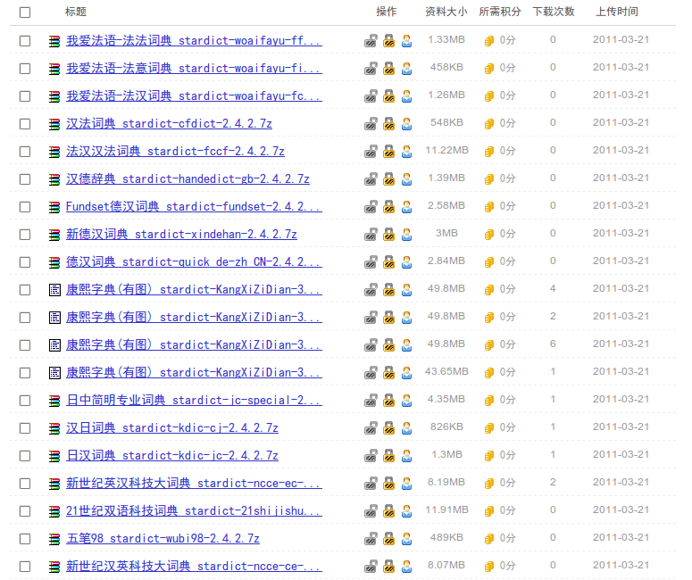The width and height of the screenshot is (692, 580).
Task: Check the box for 汉法词典 stardict-cfdict row
Action: coord(25,124)
